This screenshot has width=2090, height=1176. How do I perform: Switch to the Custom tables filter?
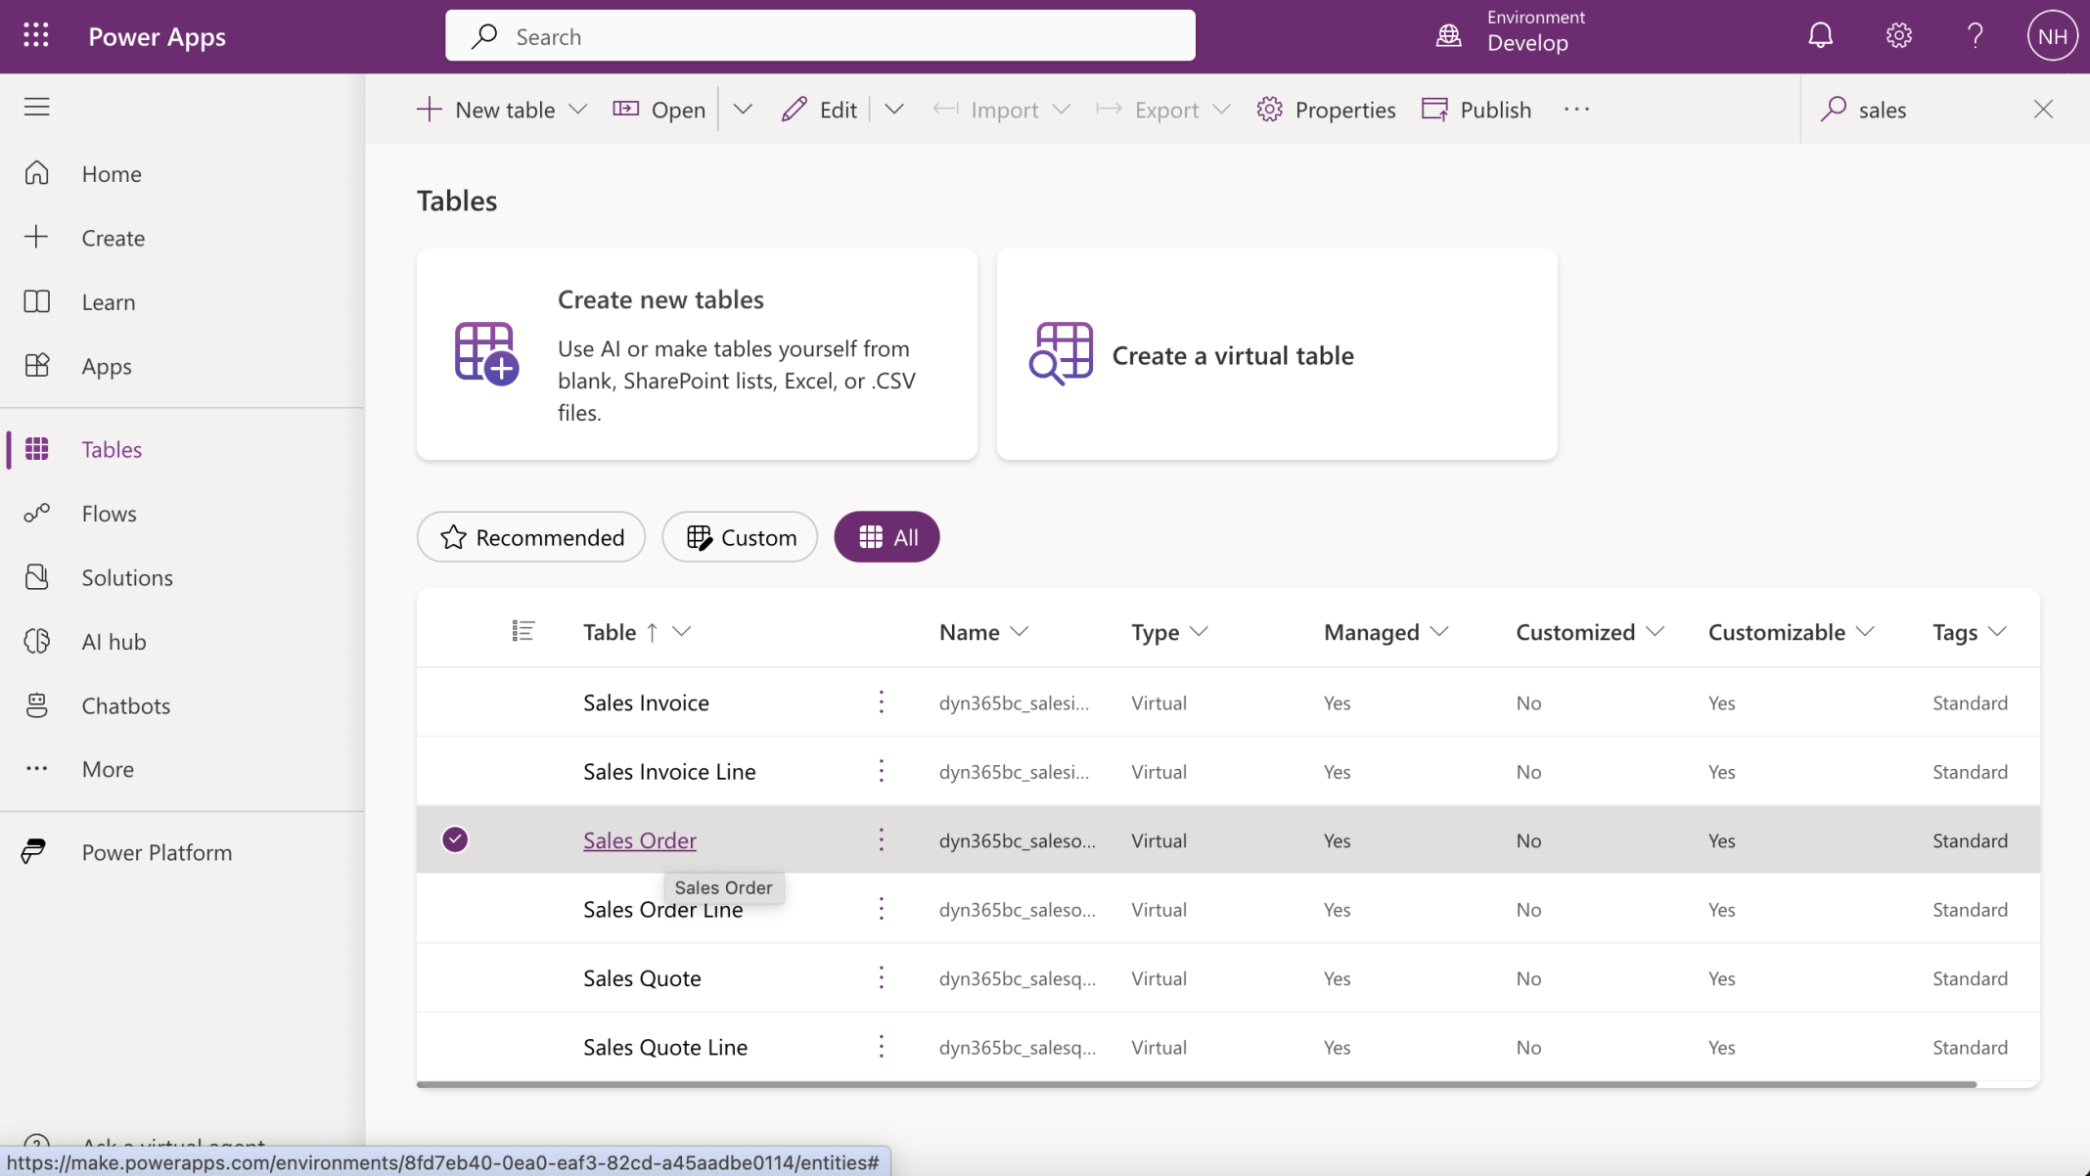pos(740,537)
